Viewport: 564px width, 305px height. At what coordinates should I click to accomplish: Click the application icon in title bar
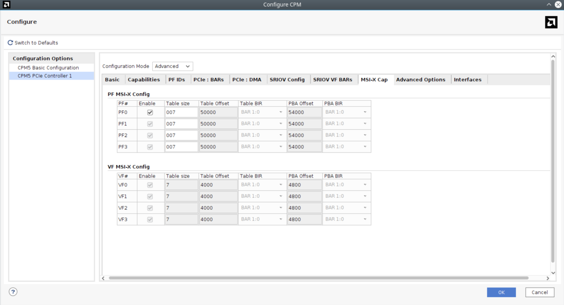(x=6, y=5)
